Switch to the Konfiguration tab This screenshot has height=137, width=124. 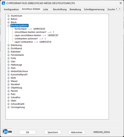coord(11,9)
